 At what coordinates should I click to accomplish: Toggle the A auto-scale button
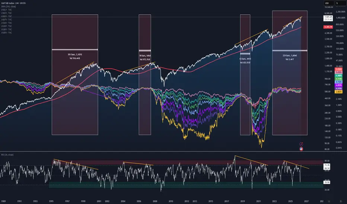point(329,201)
